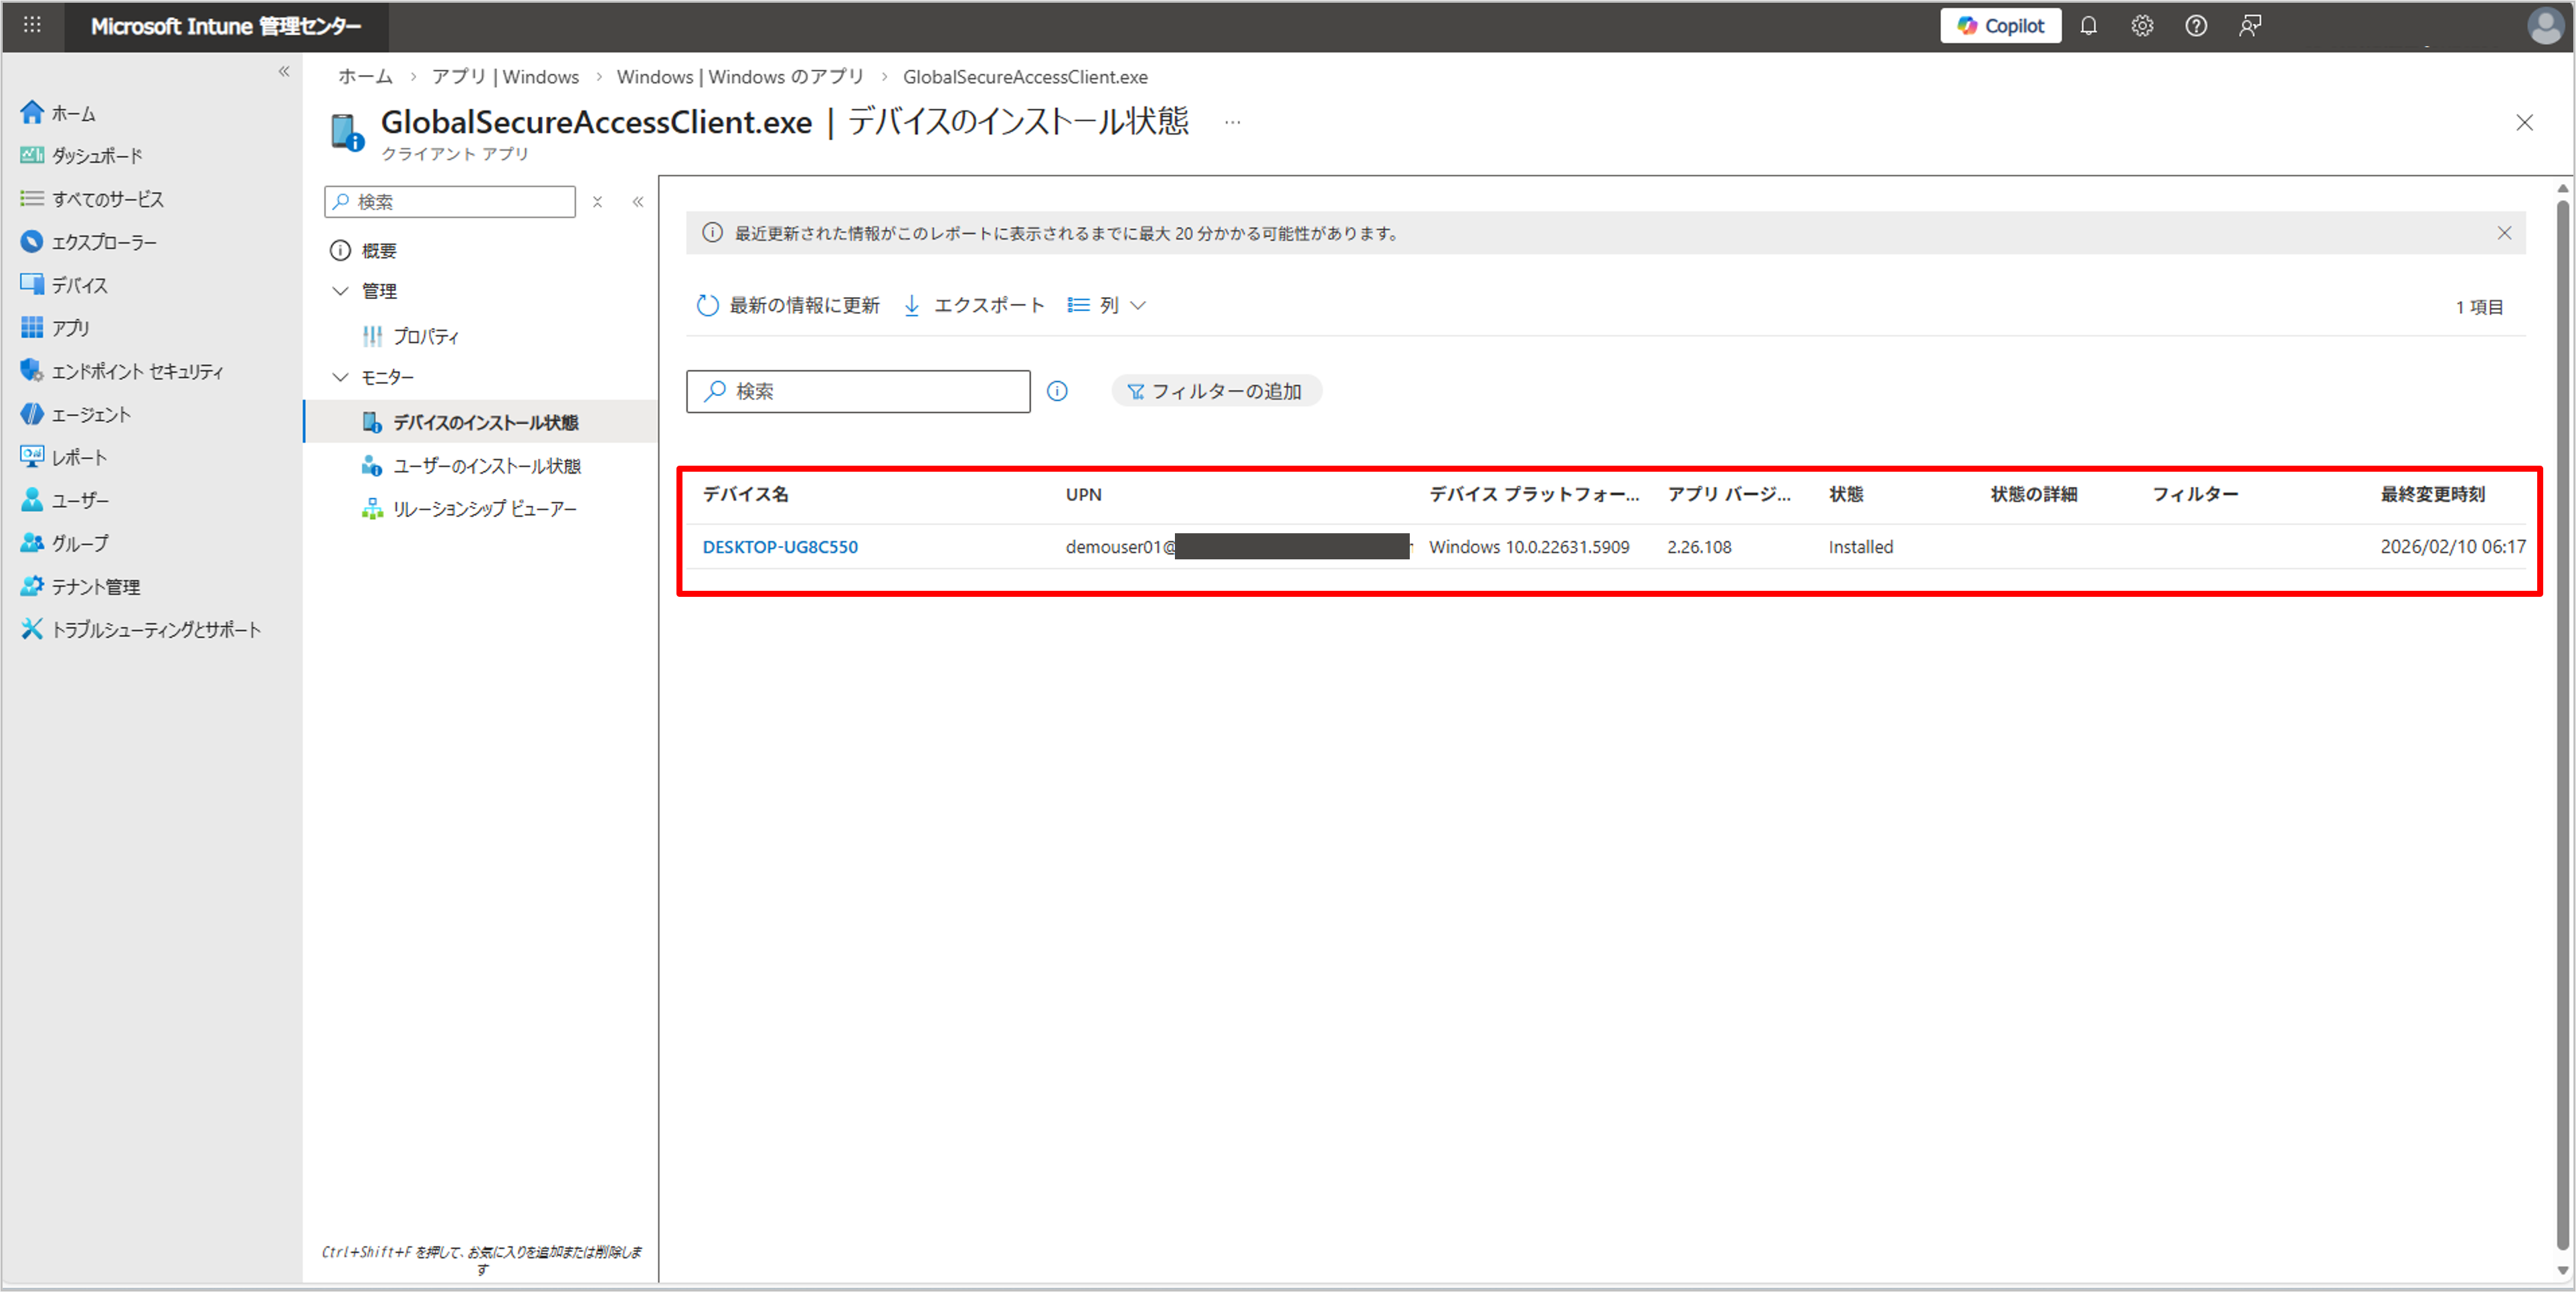Collapse the left navigation sidebar chevron
Viewport: 2576px width, 1292px height.
tap(284, 71)
